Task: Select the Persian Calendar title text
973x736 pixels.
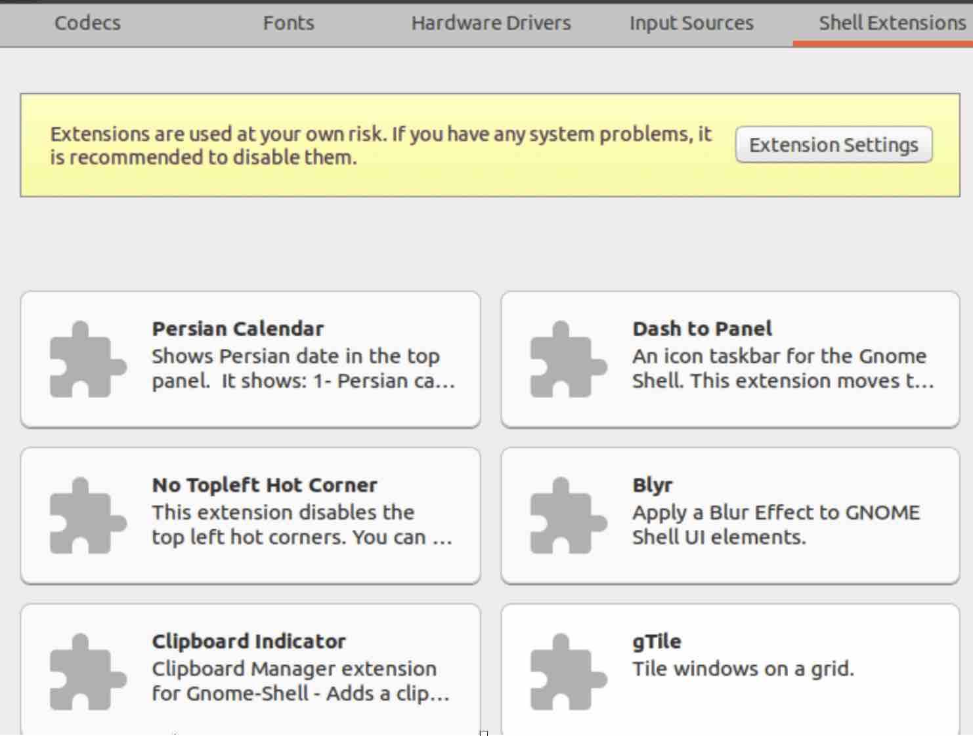Action: [x=238, y=329]
